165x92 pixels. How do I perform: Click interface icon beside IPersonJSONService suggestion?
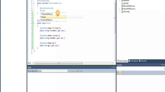pyautogui.click(x=41, y=14)
